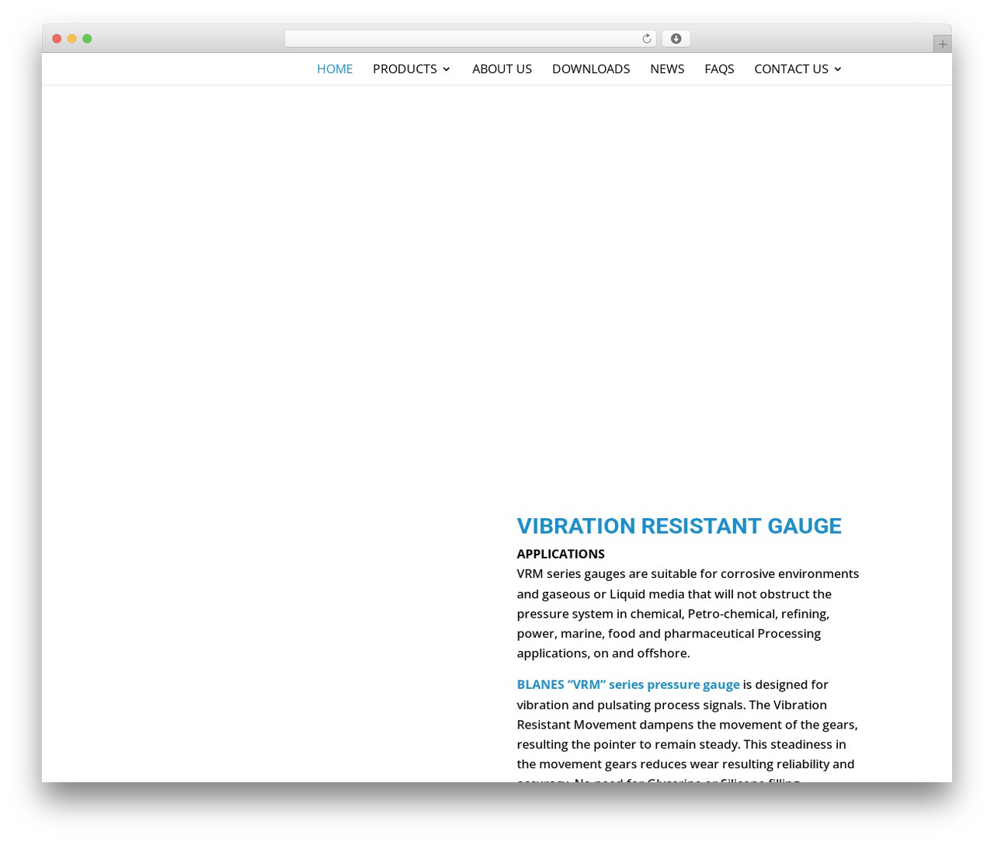Go to the HOME nav item
994x842 pixels.
point(335,69)
